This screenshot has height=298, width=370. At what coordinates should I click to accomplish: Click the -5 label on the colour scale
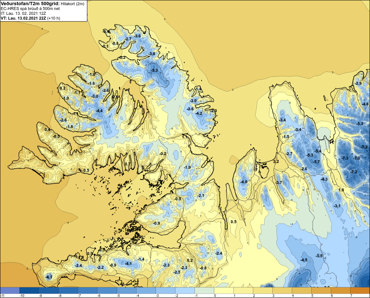pyautogui.click(x=118, y=296)
